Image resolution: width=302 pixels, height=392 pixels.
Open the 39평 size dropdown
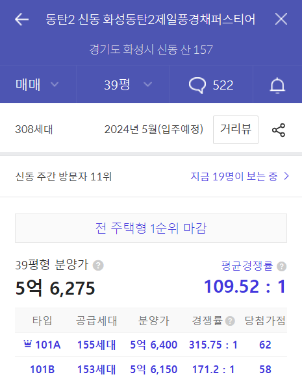pos(123,84)
